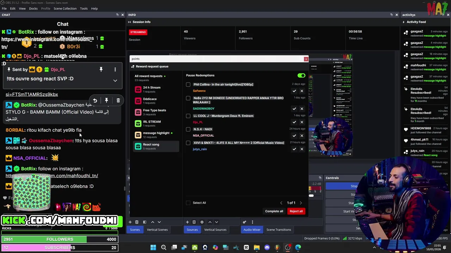Check the Phil Collins request checkbox
This screenshot has height=253, width=451.
[188, 85]
